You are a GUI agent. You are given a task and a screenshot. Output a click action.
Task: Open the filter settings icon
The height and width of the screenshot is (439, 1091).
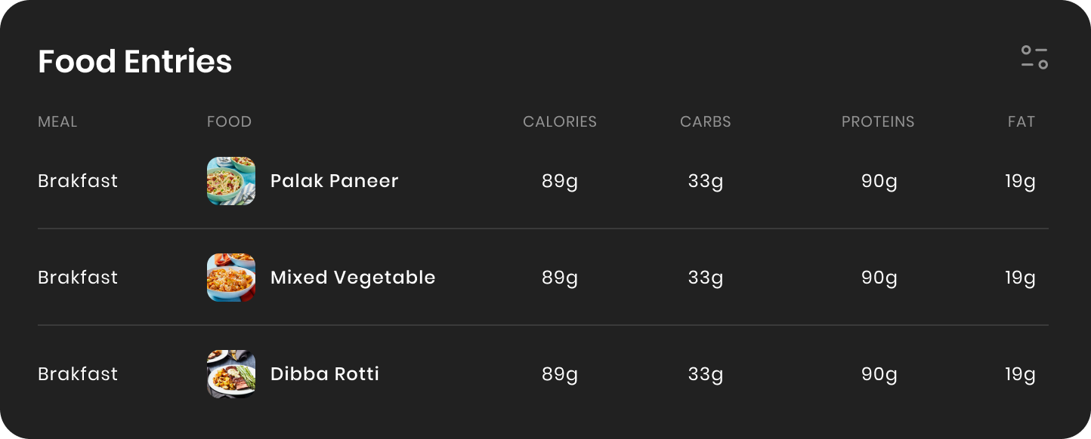[1034, 57]
